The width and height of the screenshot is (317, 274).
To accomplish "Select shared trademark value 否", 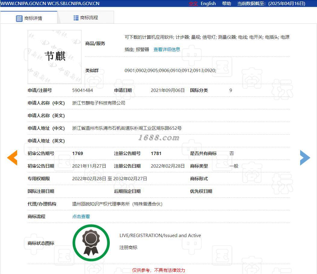I will 232,154.
